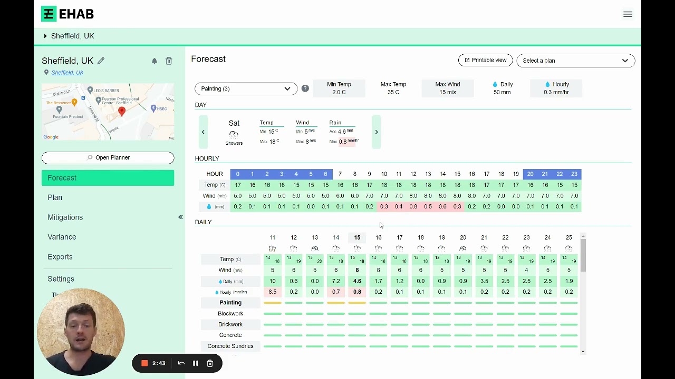The width and height of the screenshot is (675, 379).
Task: Click the Min Temp 2.0 C threshold
Action: (339, 88)
